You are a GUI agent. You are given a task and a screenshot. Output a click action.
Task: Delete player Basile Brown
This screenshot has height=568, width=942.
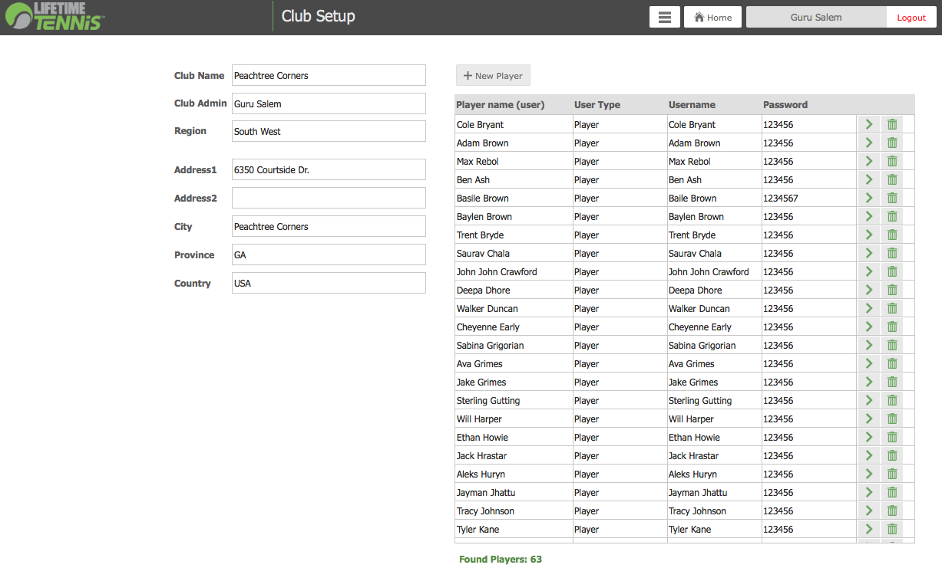coord(892,198)
